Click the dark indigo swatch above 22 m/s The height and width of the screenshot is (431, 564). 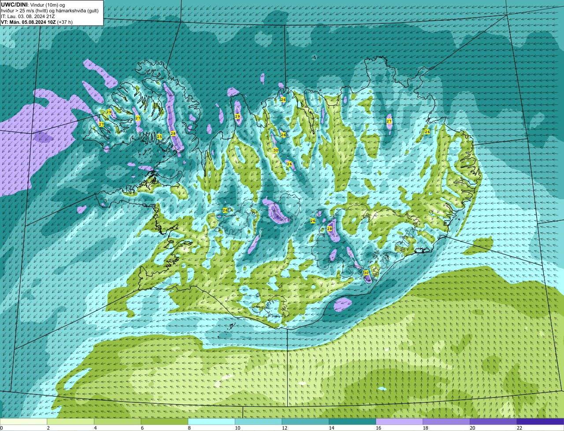pyautogui.click(x=540, y=421)
